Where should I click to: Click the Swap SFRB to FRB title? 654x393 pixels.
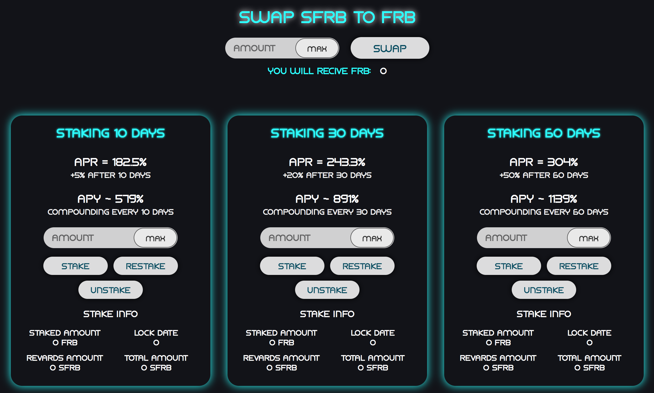(x=327, y=17)
